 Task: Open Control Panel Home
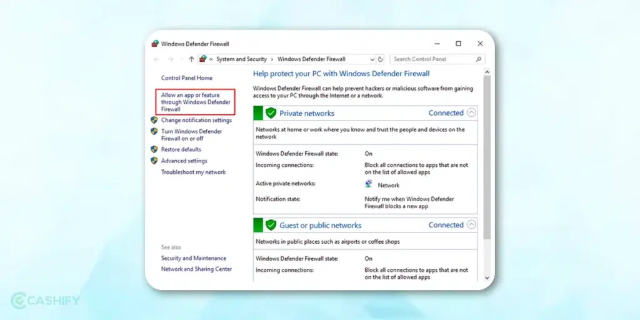point(187,78)
